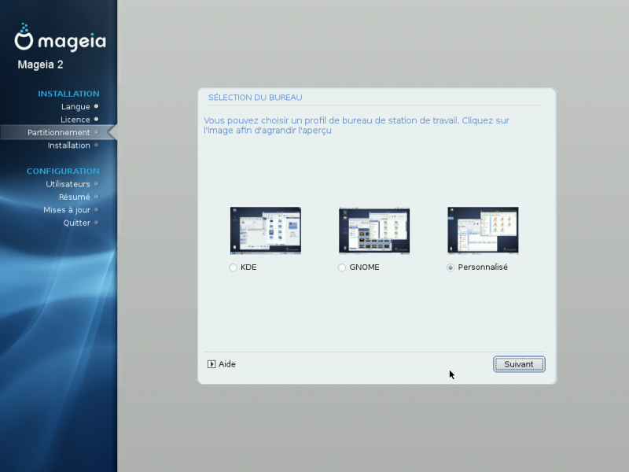Expand the Aide help section

[222, 364]
